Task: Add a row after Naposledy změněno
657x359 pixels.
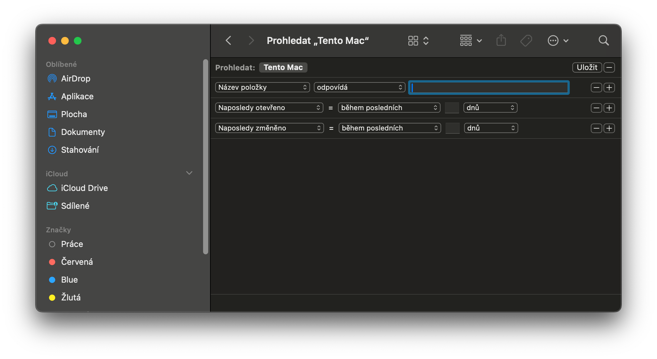Action: coord(609,128)
